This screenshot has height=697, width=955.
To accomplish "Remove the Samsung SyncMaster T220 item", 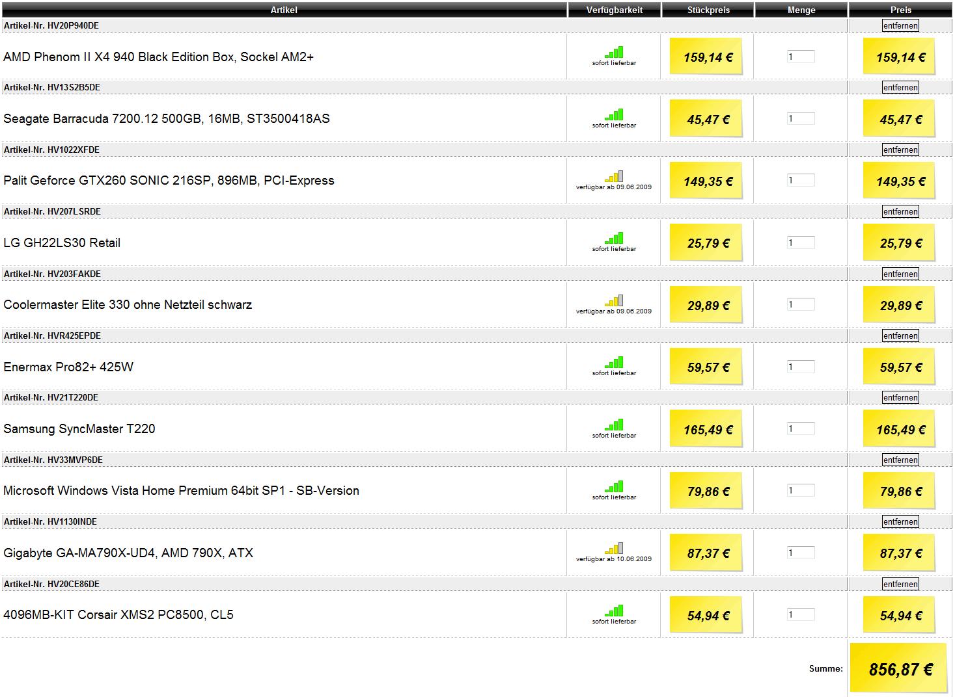I will (900, 397).
